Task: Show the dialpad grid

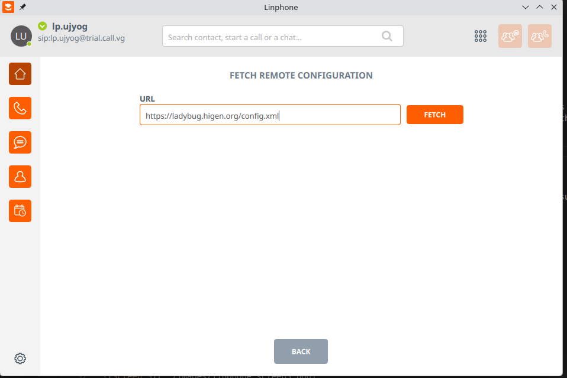Action: point(481,36)
